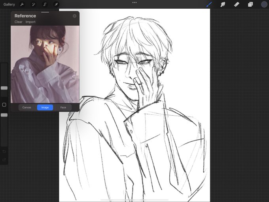Choose the Smudge finger tool
The height and width of the screenshot is (202, 269).
click(x=223, y=4)
